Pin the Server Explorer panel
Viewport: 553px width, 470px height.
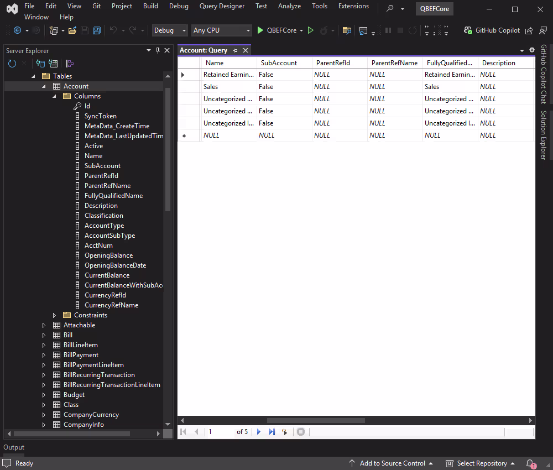tap(158, 50)
